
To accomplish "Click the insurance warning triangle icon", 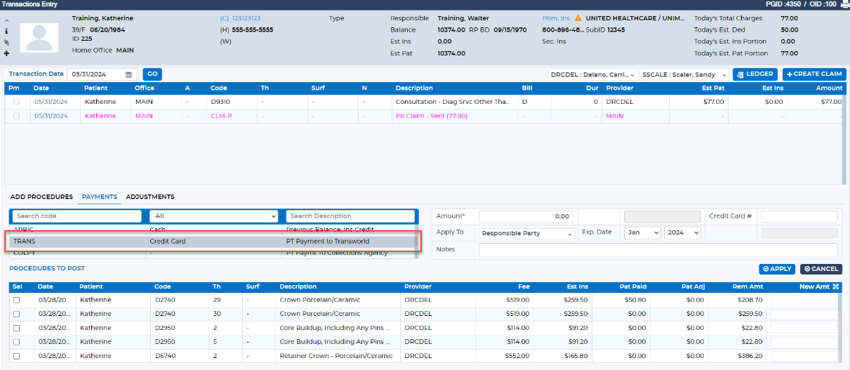I will tap(578, 18).
